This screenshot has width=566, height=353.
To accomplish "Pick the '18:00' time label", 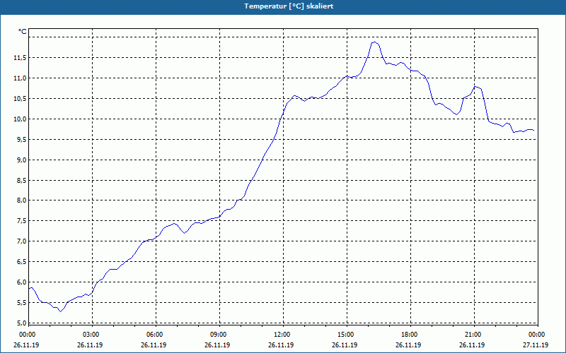I will coord(410,335).
